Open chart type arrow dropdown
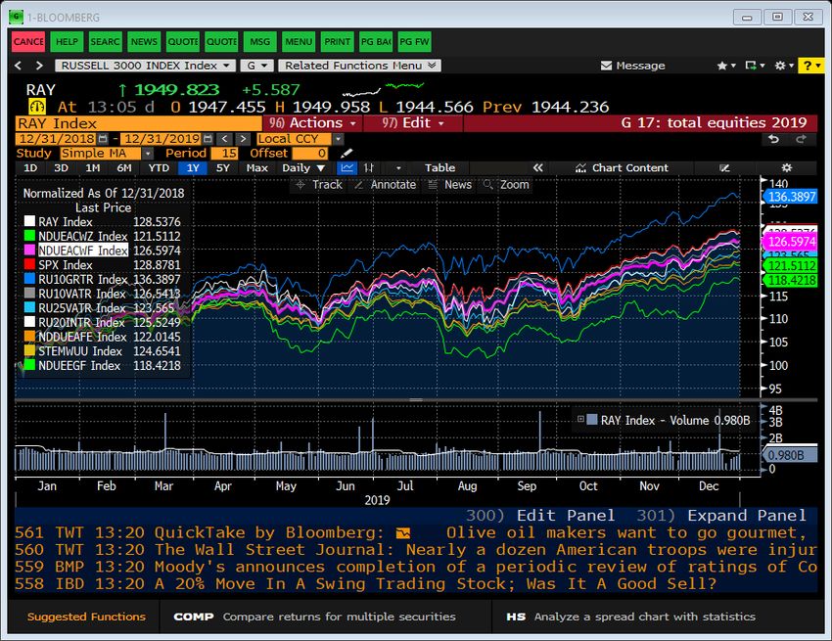The height and width of the screenshot is (641, 832). 398,168
